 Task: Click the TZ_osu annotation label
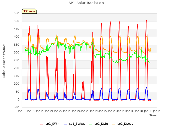29,11
